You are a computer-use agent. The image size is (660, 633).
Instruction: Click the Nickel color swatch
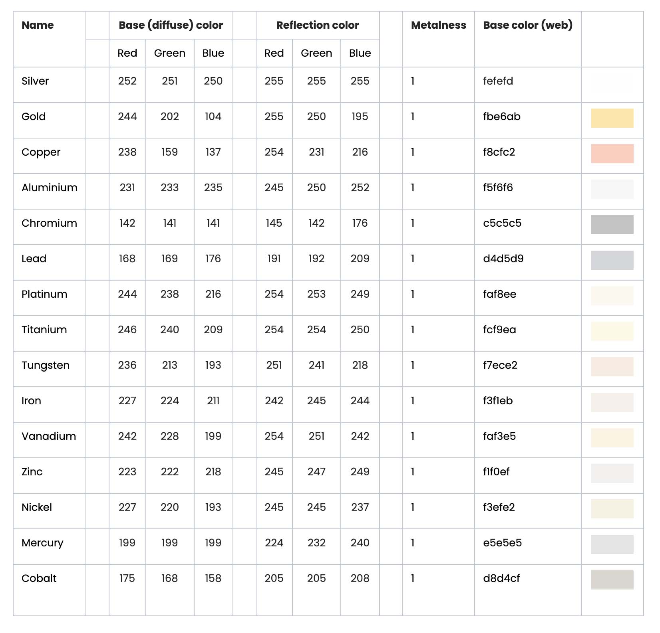point(612,509)
